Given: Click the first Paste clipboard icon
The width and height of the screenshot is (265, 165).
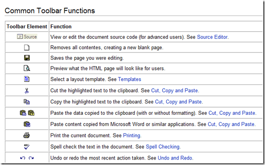Looking at the screenshot, I should coord(23,113).
